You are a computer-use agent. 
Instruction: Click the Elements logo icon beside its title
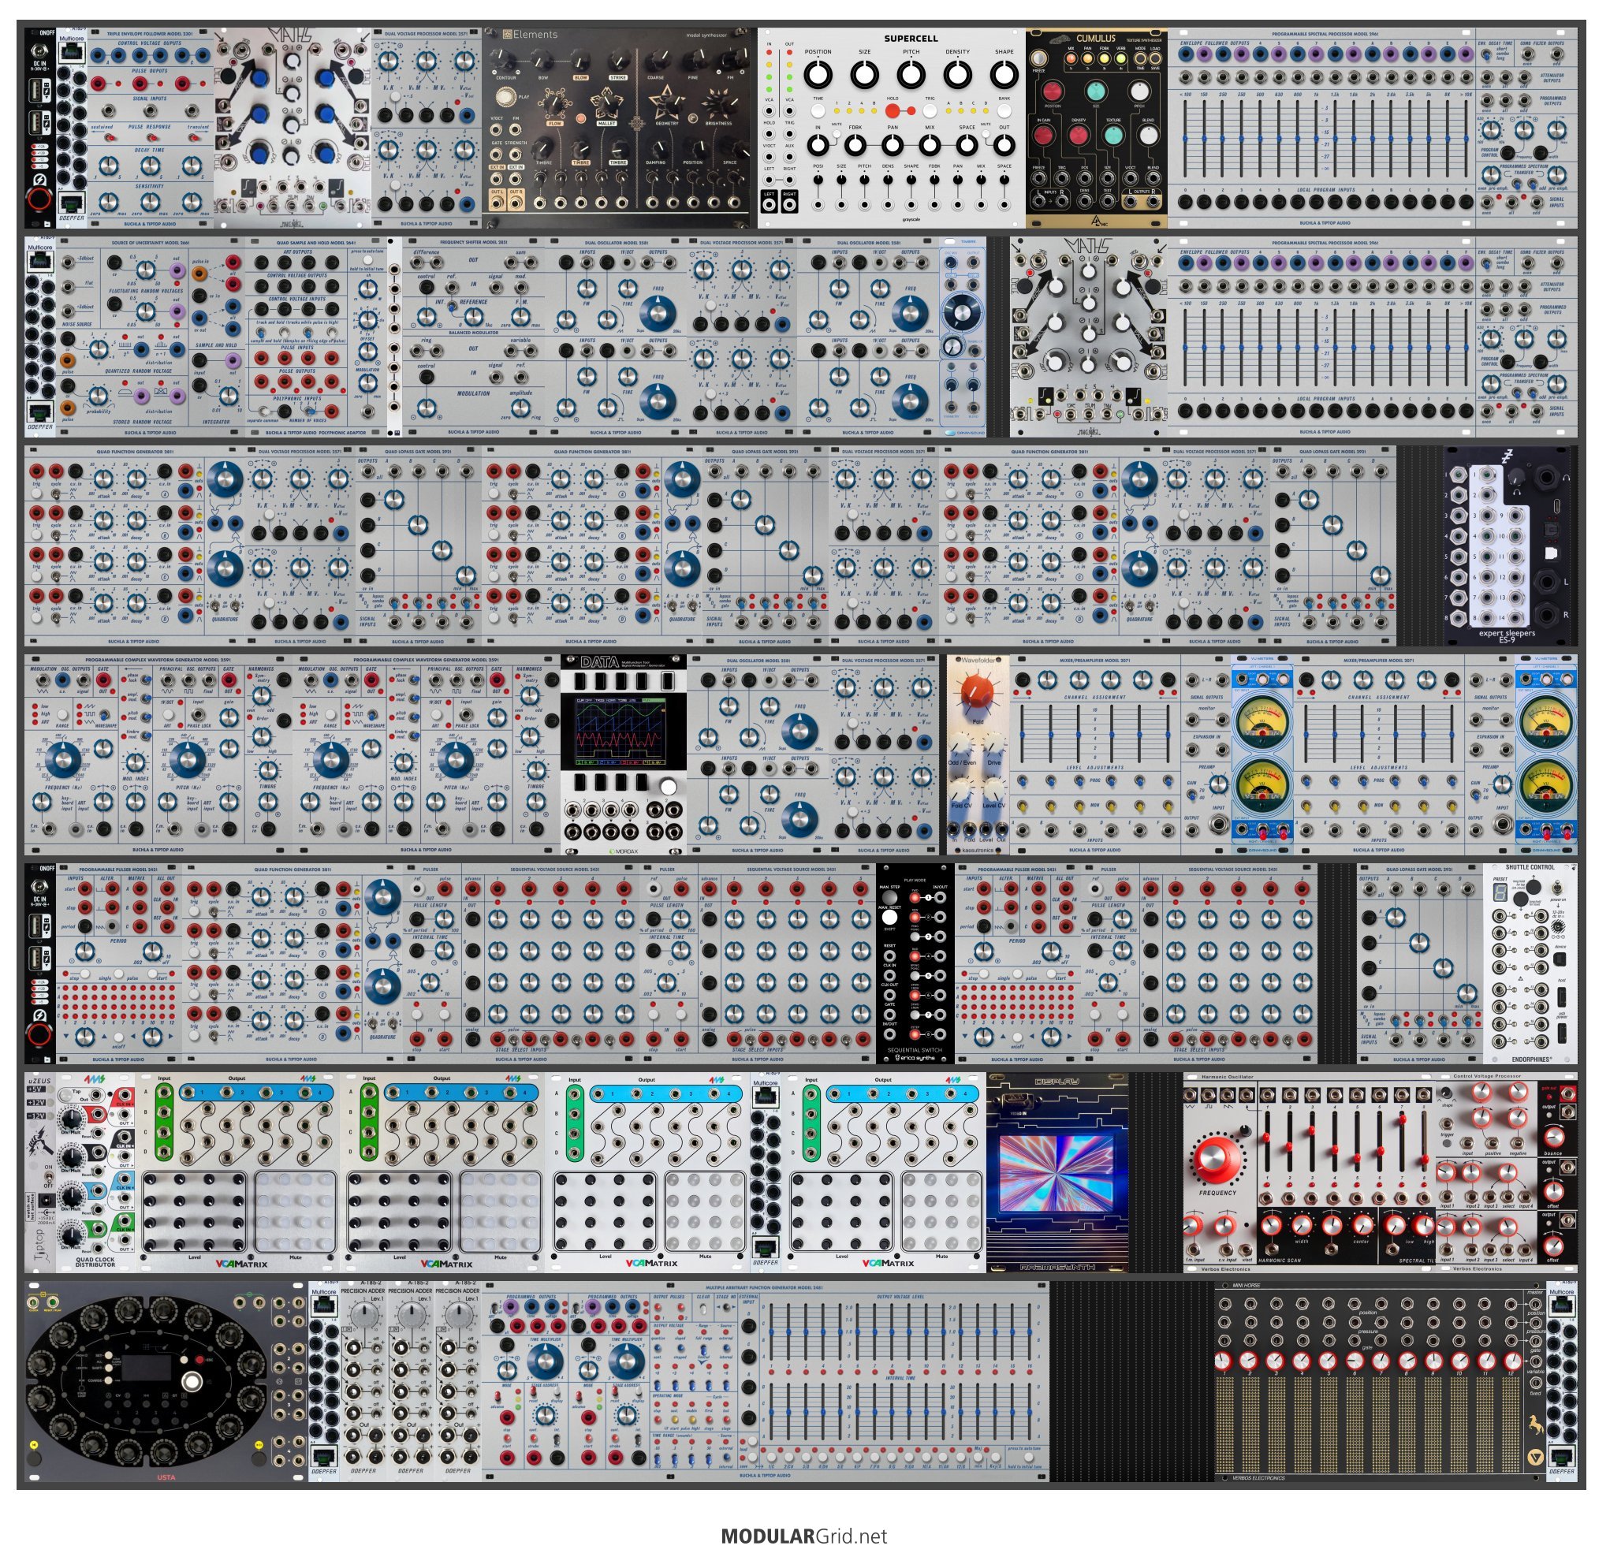[508, 35]
